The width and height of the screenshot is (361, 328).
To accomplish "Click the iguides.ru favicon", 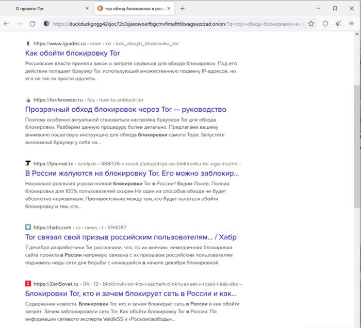I will tap(28, 43).
